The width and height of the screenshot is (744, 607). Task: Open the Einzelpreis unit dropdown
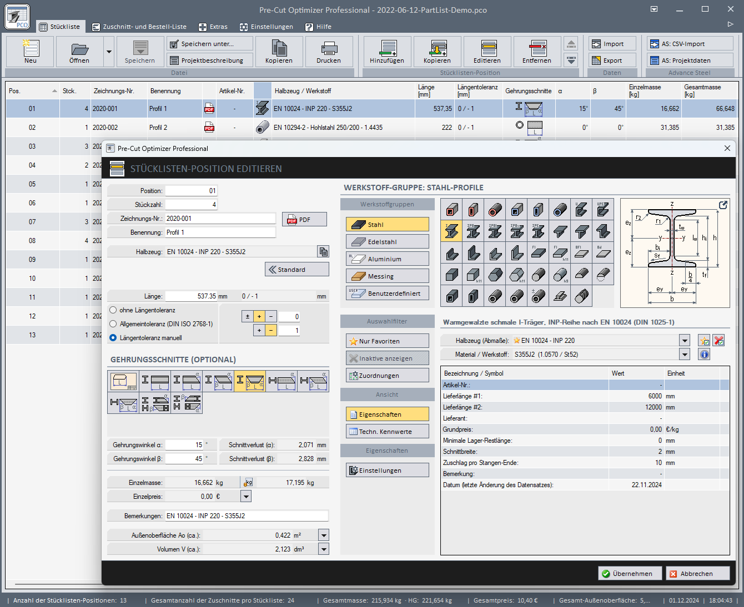[x=246, y=497]
